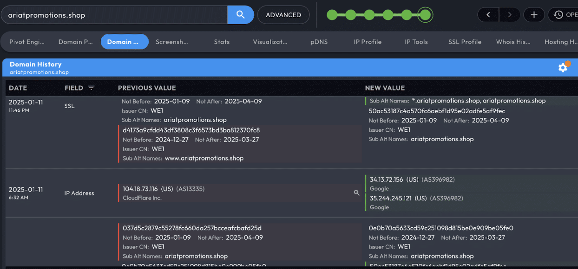Image resolution: width=578 pixels, height=269 pixels.
Task: Switch to the pDNS tab
Action: click(x=319, y=42)
